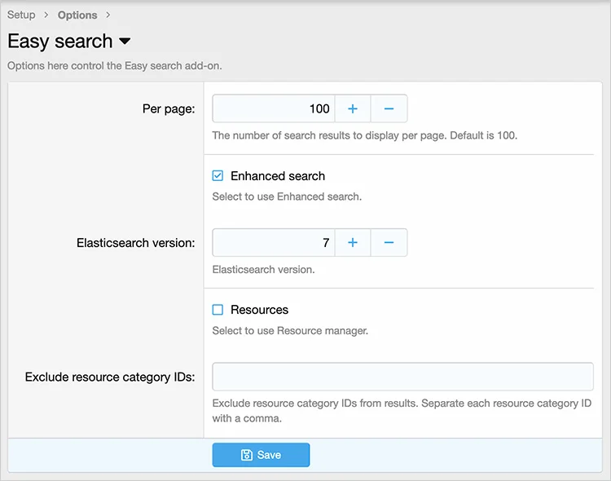The height and width of the screenshot is (481, 611).
Task: Decrease the Elasticsearch version with minus icon
Action: 389,242
